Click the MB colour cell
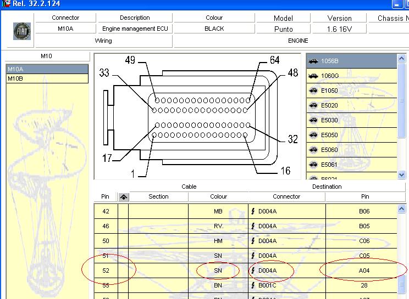The image size is (409, 299). click(x=218, y=211)
